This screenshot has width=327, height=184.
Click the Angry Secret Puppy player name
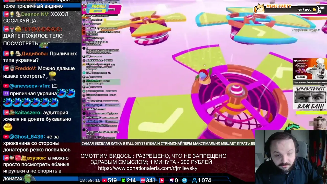tap(305, 30)
